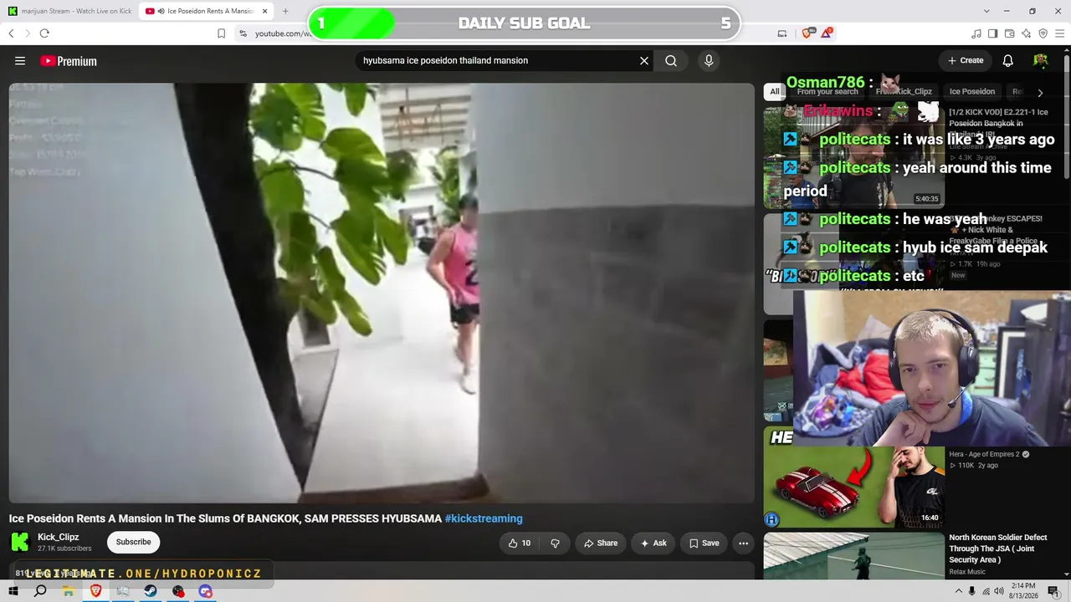Open File Explorer from the taskbar
Screen dimensions: 1071x602
coord(69,591)
